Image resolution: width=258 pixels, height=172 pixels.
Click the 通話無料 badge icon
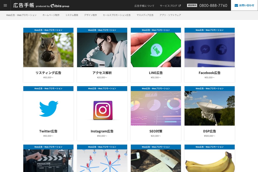tap(192, 6)
